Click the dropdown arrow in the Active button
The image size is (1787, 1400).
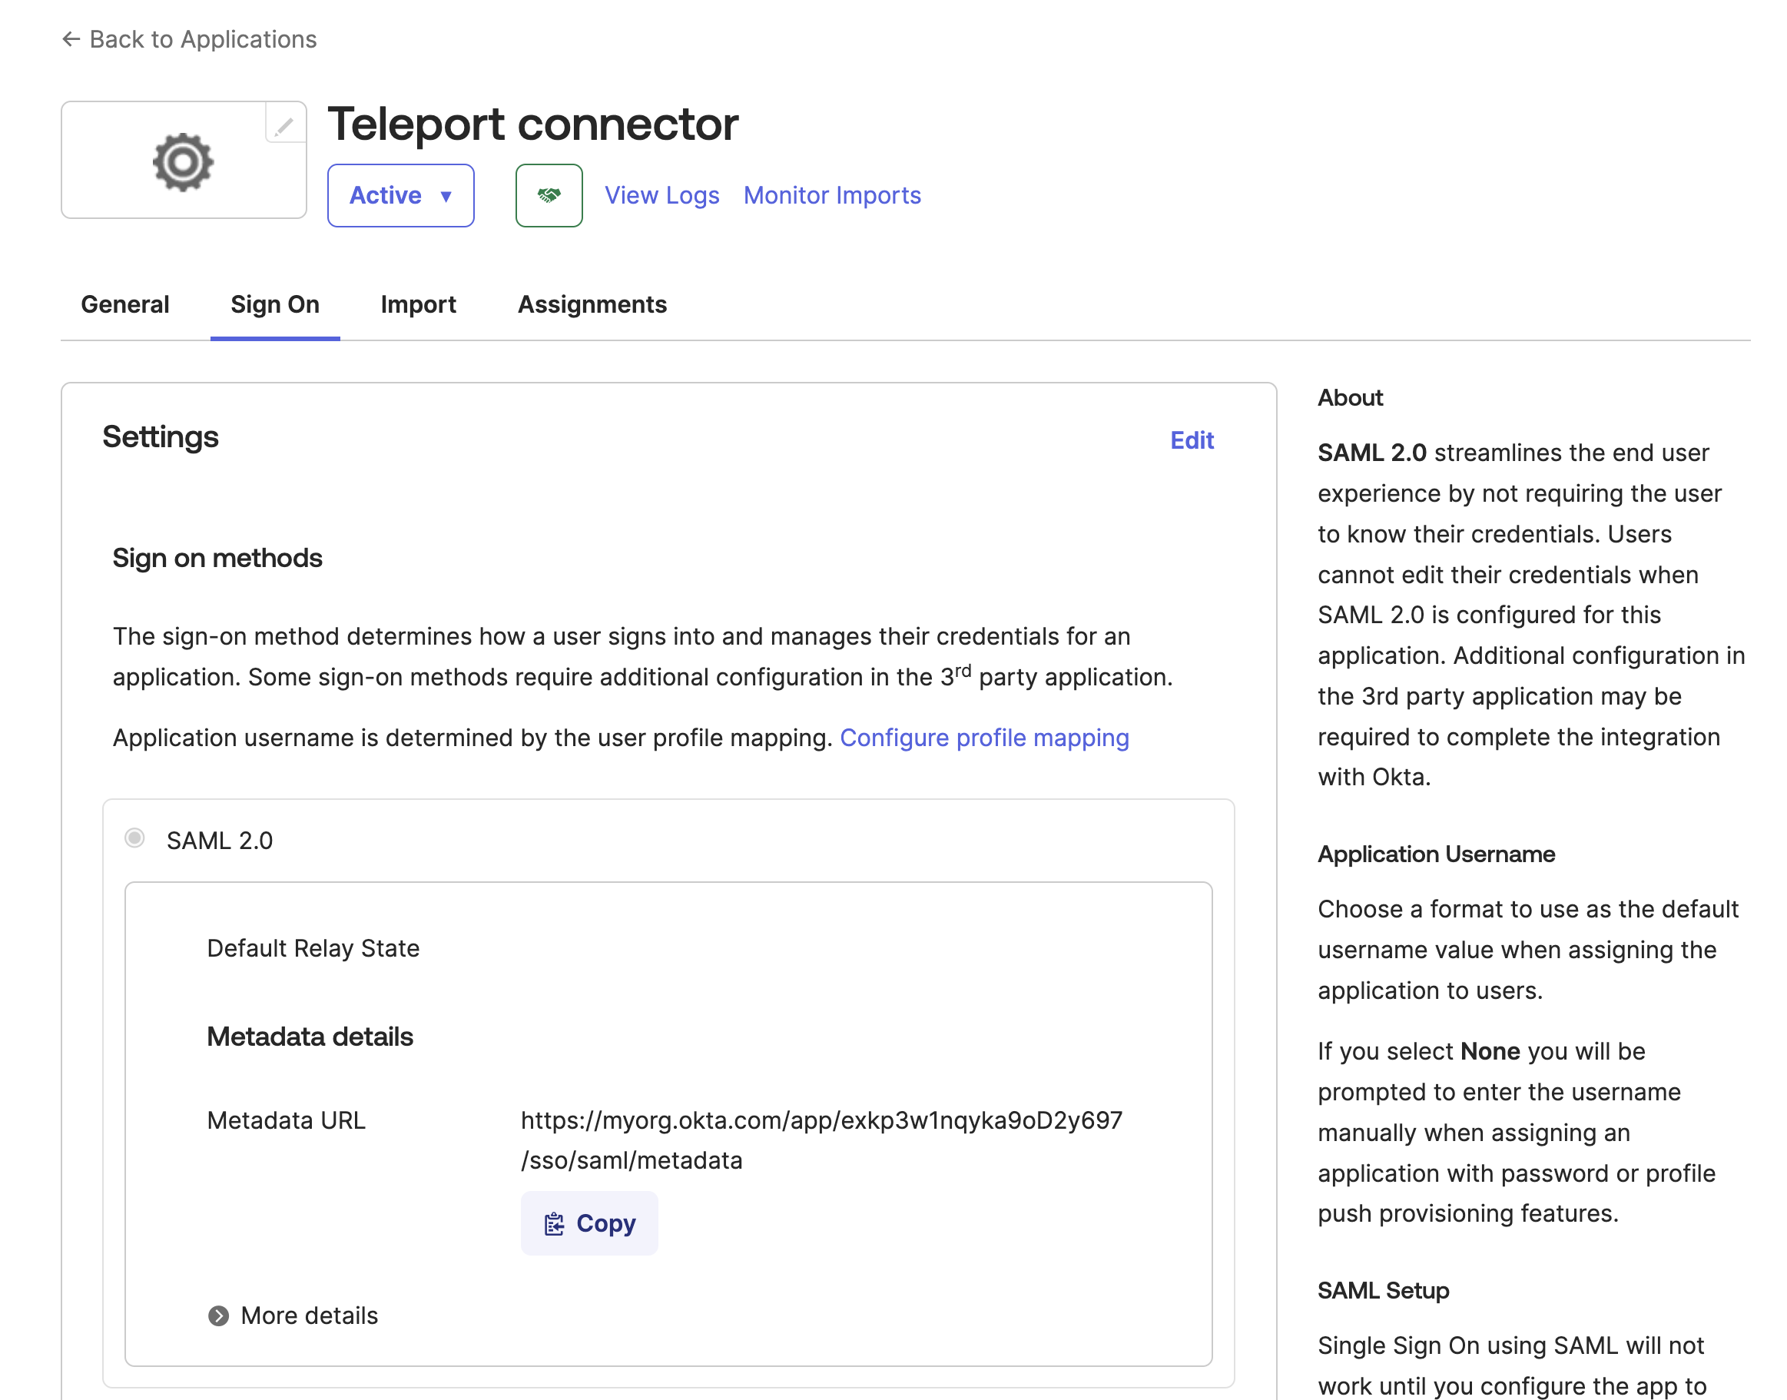446,196
